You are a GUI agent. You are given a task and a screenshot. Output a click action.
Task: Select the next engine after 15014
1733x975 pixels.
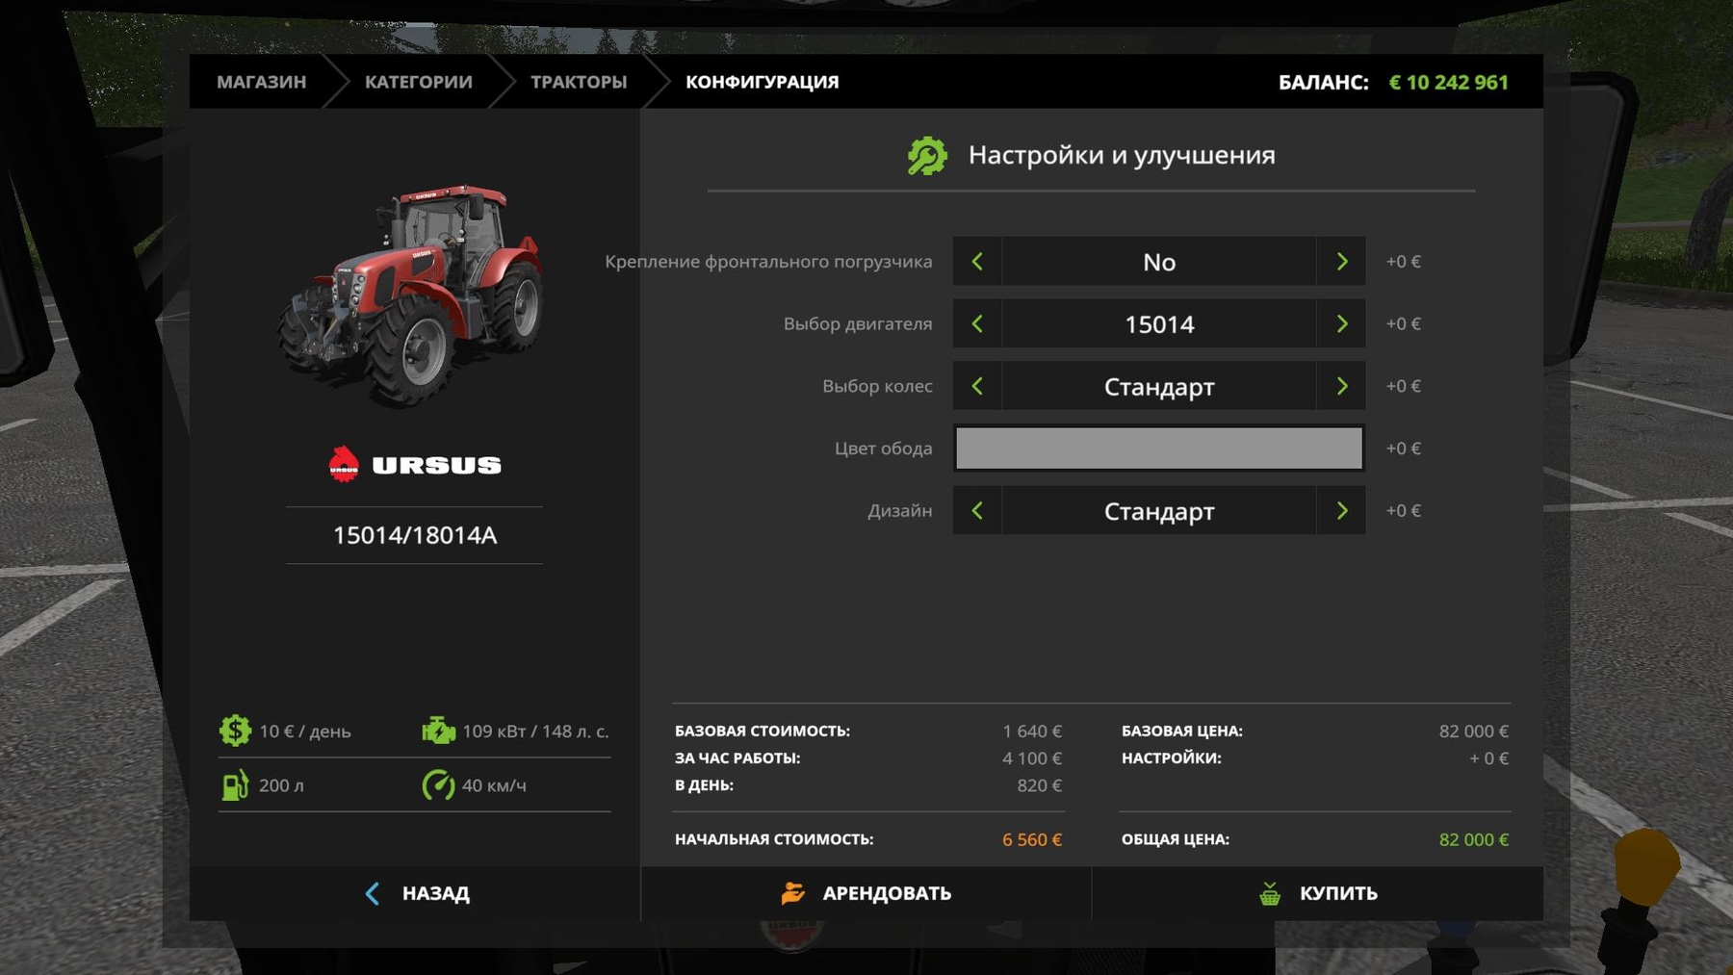(1341, 324)
